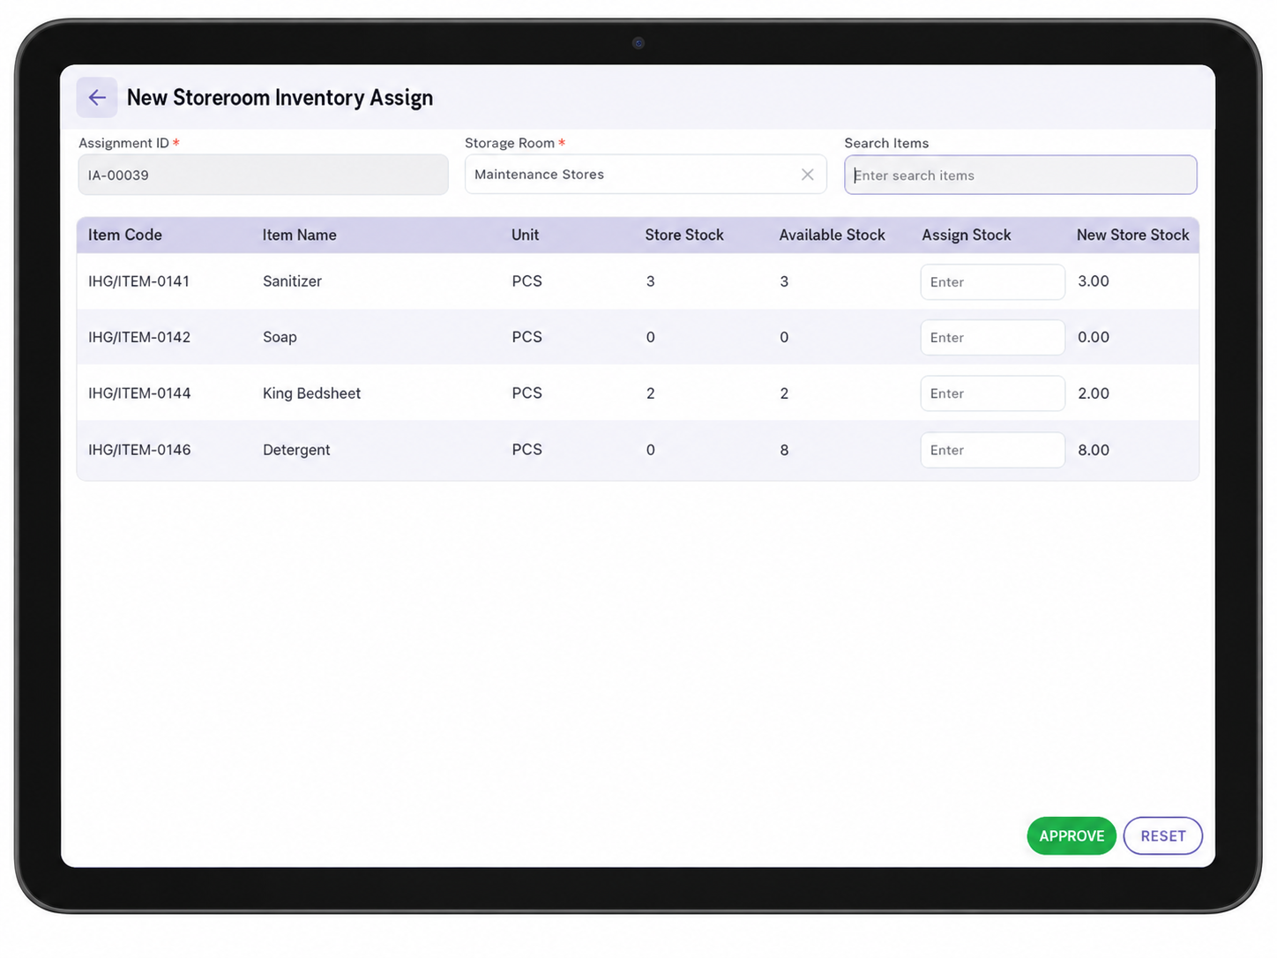
Task: Select the IHG/ITEM-0141 row code
Action: point(138,281)
